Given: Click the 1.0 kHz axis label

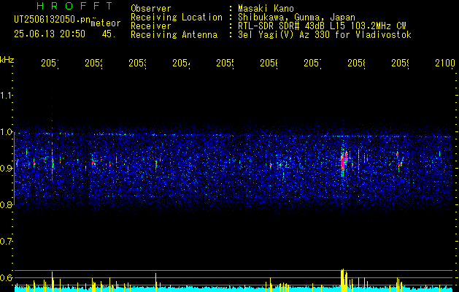Looking at the screenshot, I should [7, 131].
